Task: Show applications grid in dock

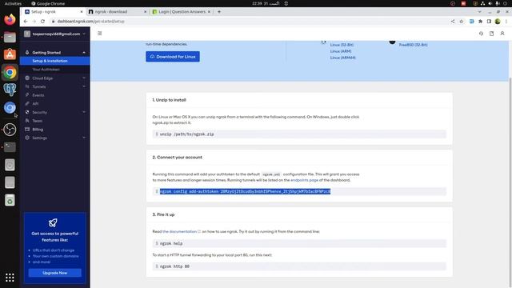Action: [10, 278]
